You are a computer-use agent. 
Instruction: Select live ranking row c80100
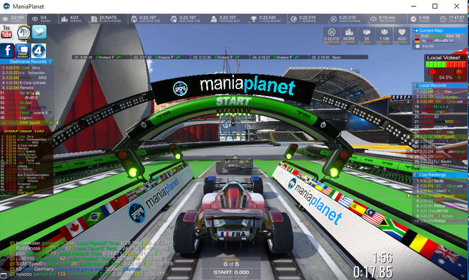pyautogui.click(x=440, y=211)
